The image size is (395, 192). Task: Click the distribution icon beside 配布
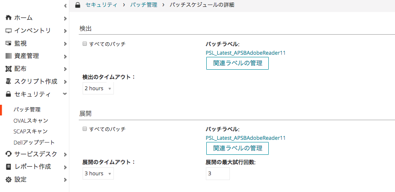pos(9,68)
